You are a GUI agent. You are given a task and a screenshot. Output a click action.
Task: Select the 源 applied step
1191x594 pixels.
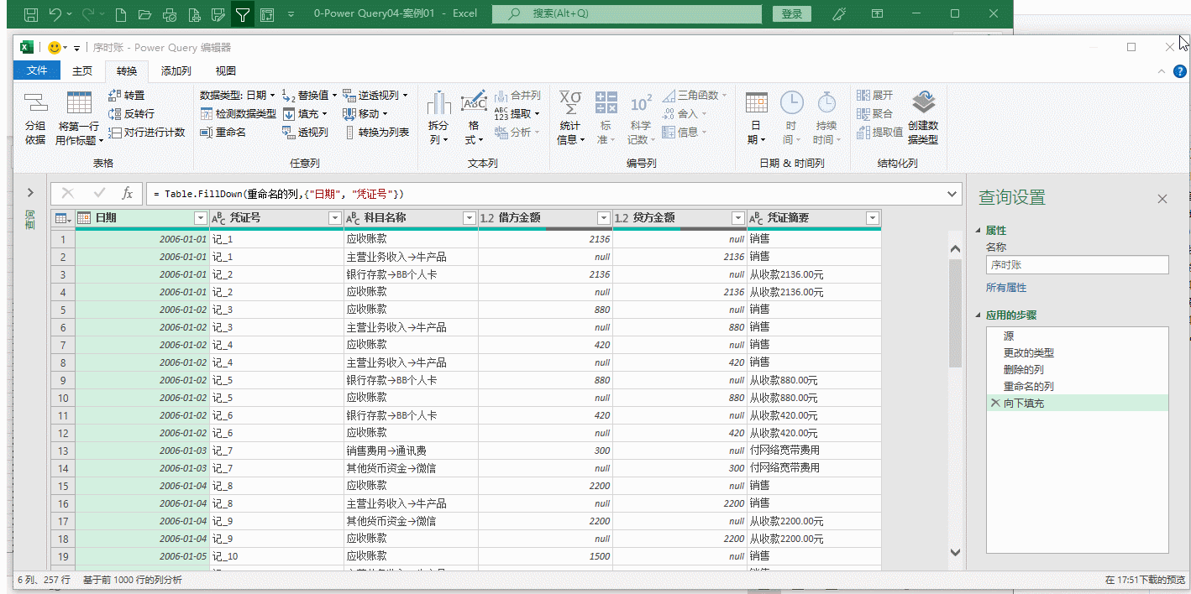pos(1078,336)
